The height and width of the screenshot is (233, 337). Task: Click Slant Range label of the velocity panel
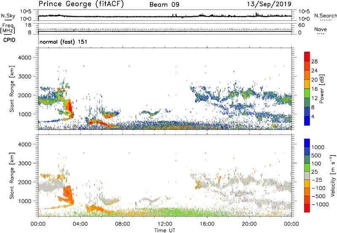[x=12, y=176]
